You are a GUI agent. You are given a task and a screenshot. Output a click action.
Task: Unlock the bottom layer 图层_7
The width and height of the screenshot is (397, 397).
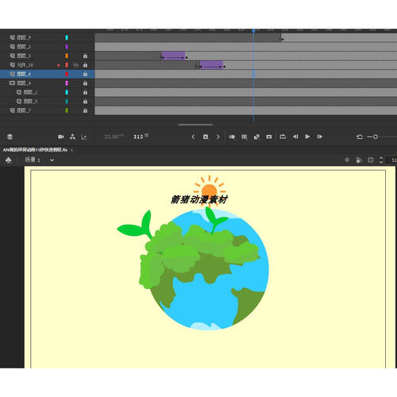click(x=85, y=110)
